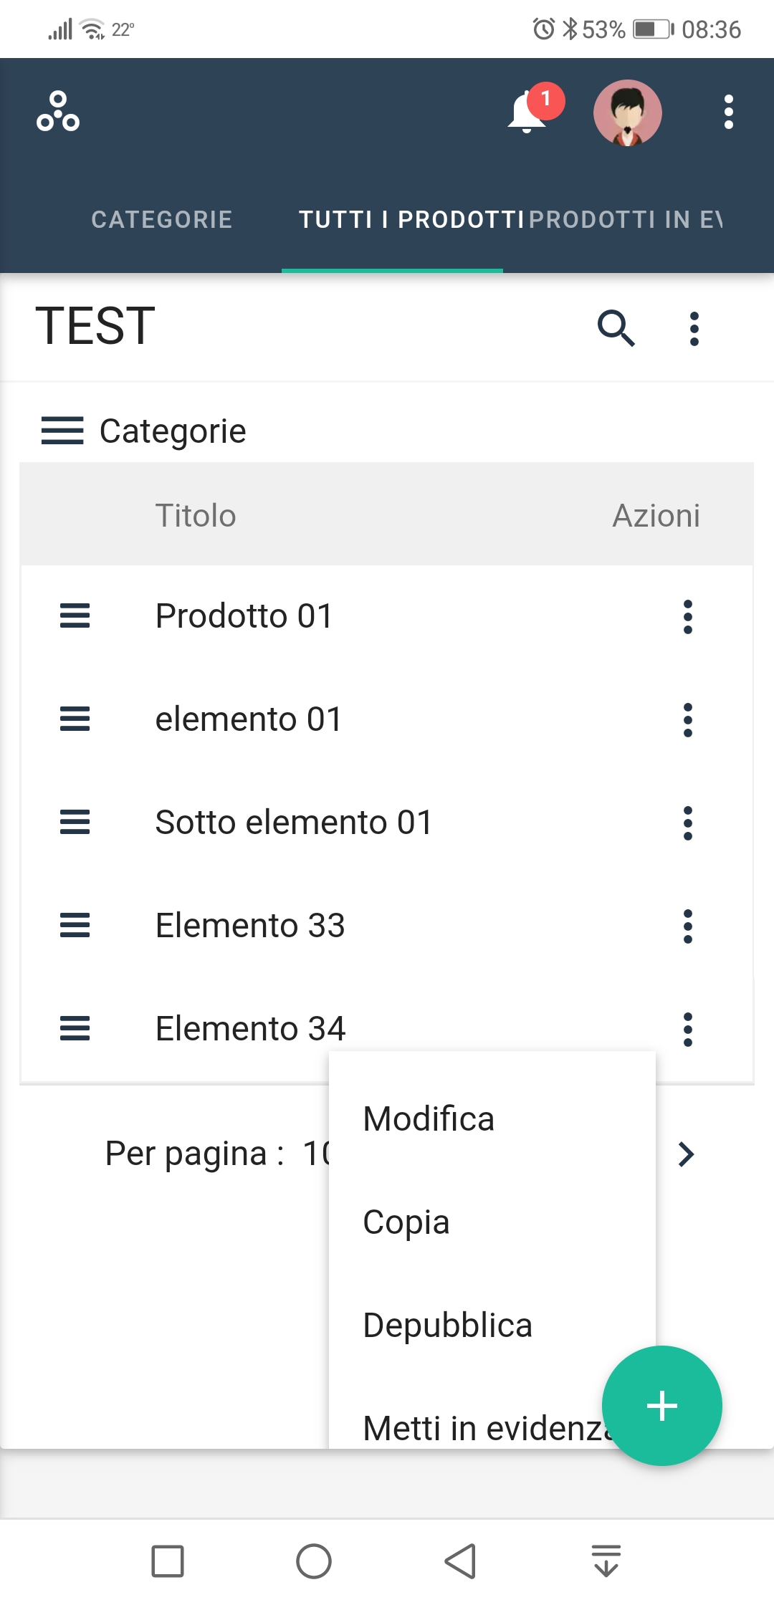Open actions menu for Sotto elemento 01
Screen dimensions: 774x1605
tap(688, 823)
